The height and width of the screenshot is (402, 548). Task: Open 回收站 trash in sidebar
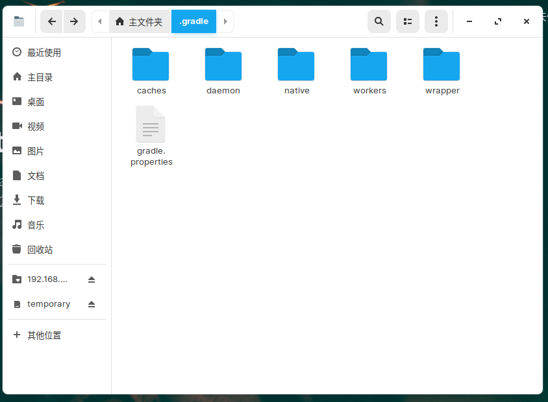tap(56, 250)
